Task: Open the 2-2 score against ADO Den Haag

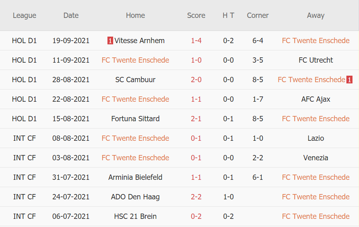Action: point(196,197)
